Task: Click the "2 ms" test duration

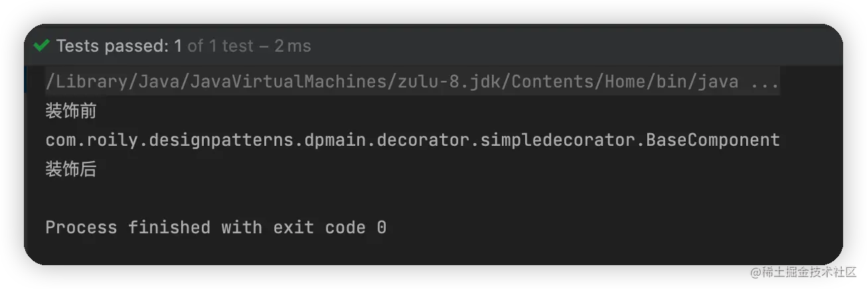Action: coord(293,46)
